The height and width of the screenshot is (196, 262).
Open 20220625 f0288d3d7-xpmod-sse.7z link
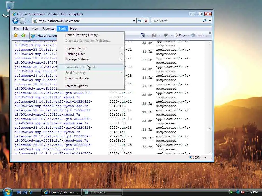coord(53,138)
